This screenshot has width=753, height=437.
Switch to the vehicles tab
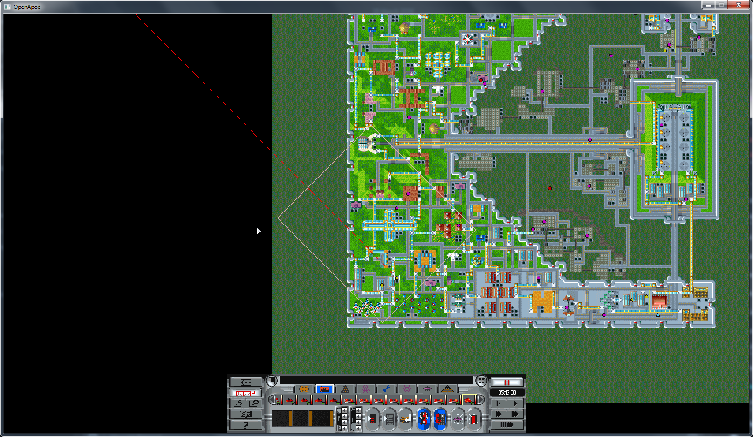pyautogui.click(x=325, y=389)
